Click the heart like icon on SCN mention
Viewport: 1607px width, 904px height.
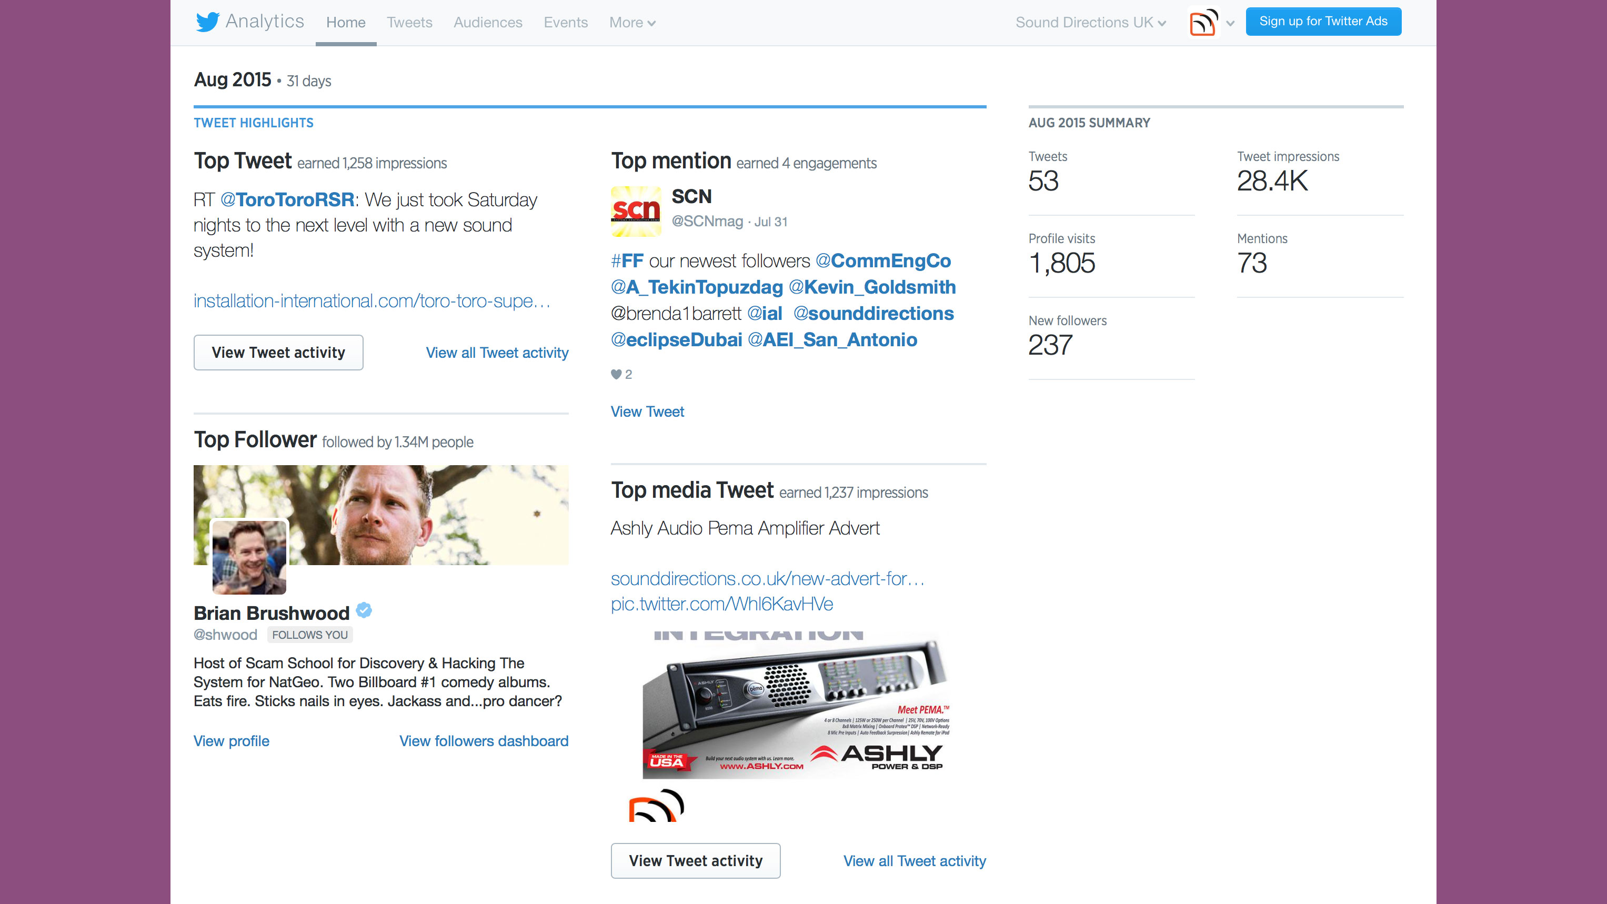click(616, 374)
